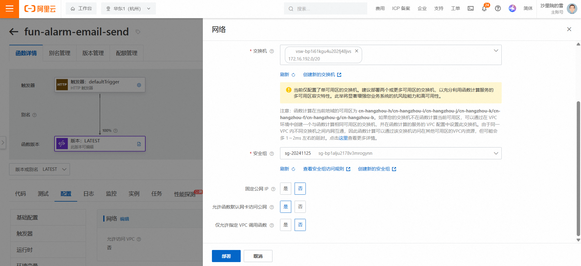Viewport: 581px width, 266px height.
Task: Switch to the 函数详情 tab
Action: (x=26, y=53)
